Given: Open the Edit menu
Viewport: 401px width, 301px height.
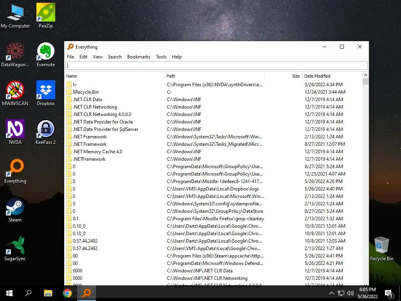Looking at the screenshot, I should [83, 57].
